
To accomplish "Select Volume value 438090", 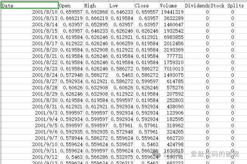I will (x=172, y=106).
